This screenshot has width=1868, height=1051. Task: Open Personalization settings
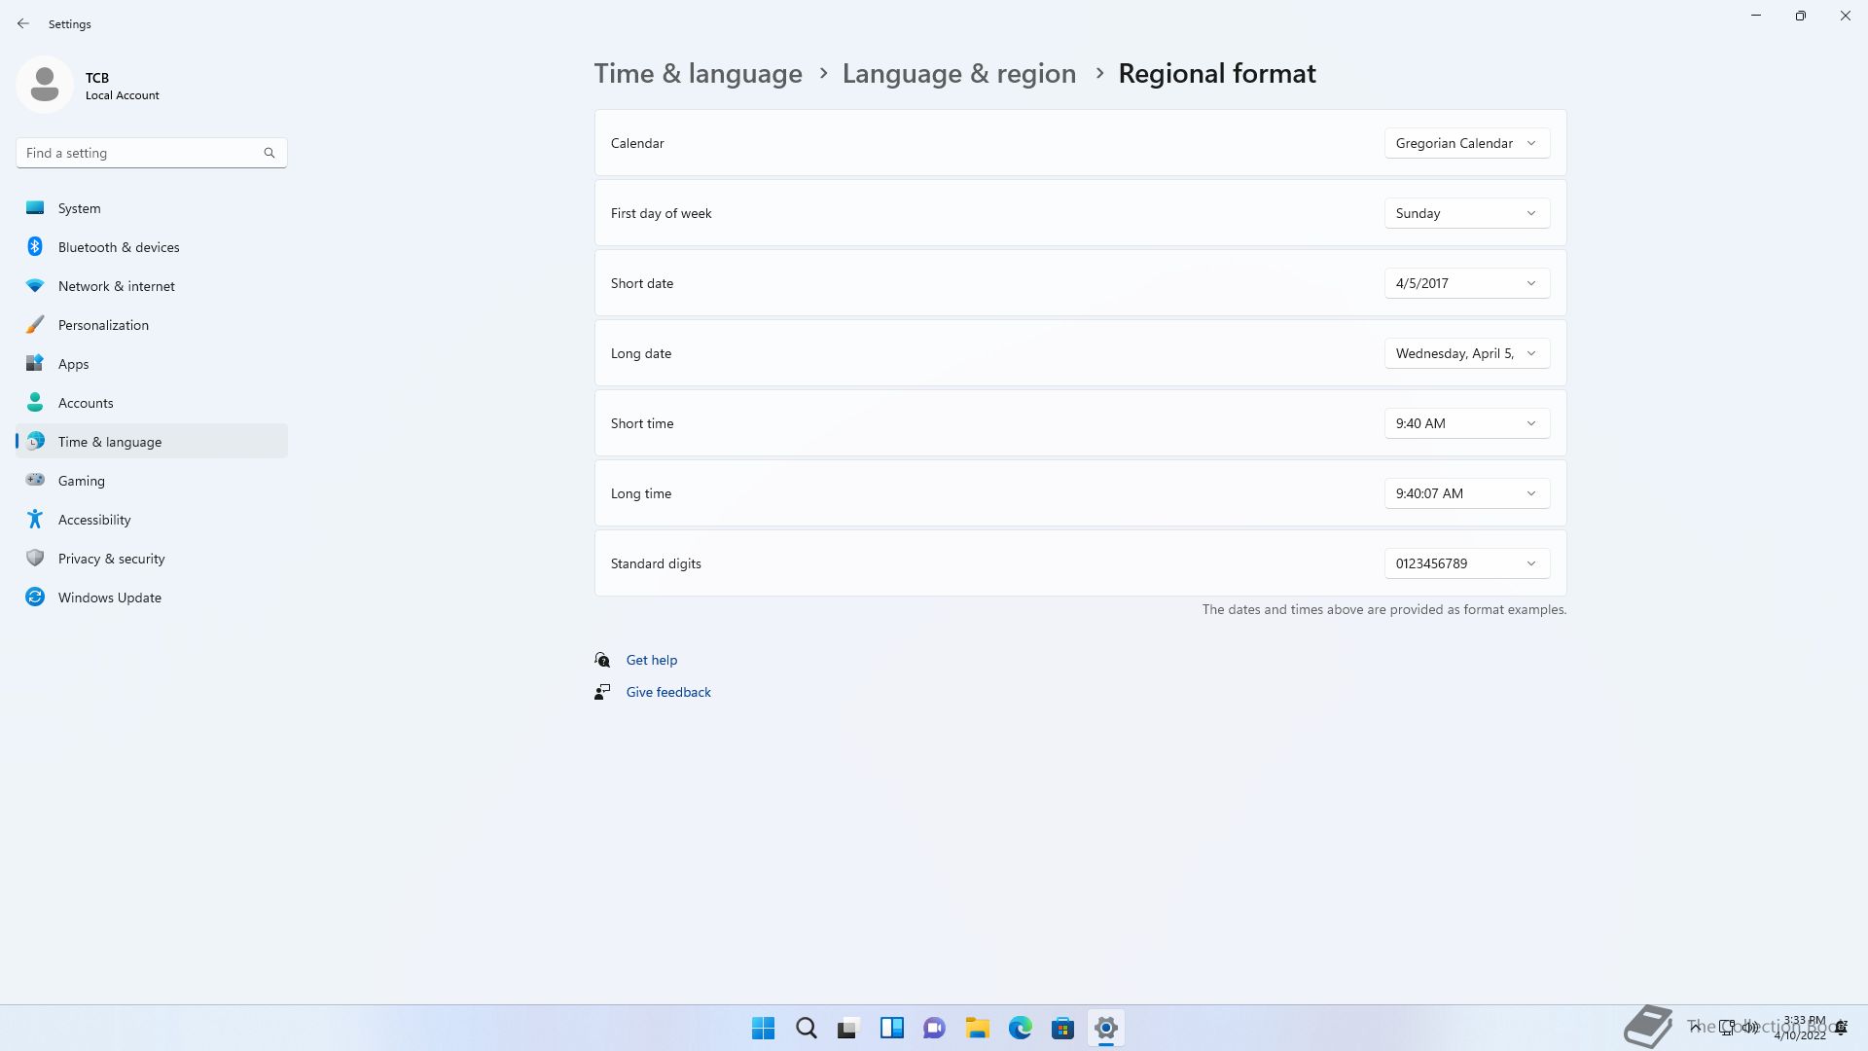(x=152, y=325)
